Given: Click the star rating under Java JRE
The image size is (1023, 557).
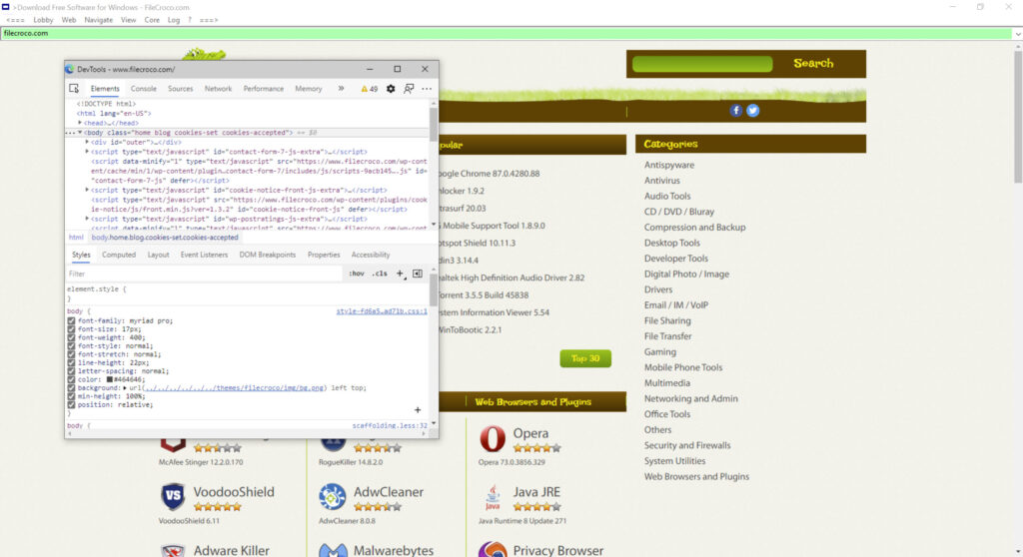Looking at the screenshot, I should click(x=536, y=507).
